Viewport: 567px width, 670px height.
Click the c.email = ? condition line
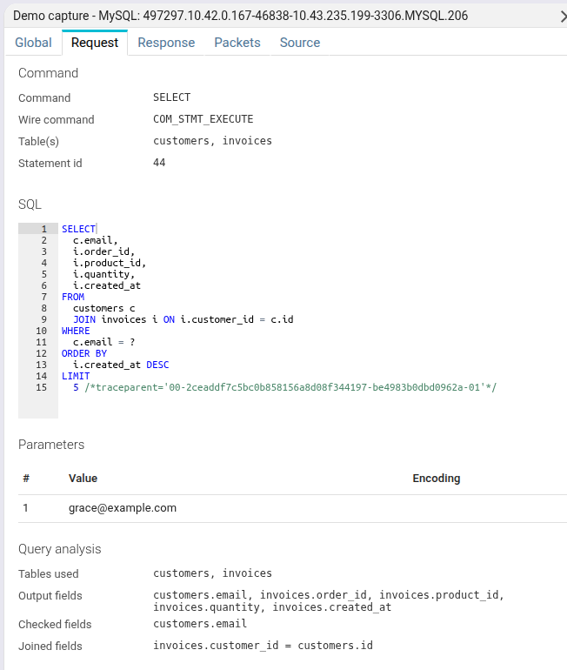click(x=103, y=342)
